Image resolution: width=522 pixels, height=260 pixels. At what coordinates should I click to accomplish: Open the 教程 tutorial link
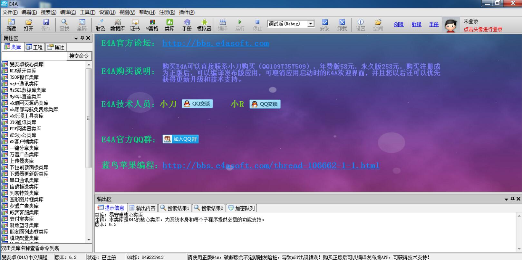[416, 24]
